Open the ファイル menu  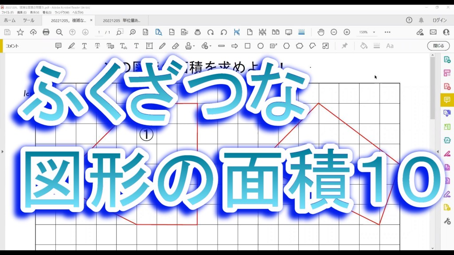8,12
